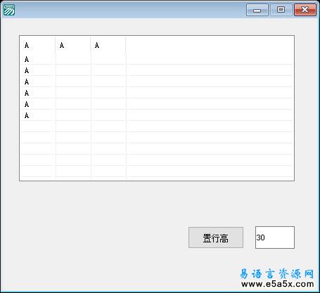Click the row height input field containing 30

pyautogui.click(x=275, y=237)
